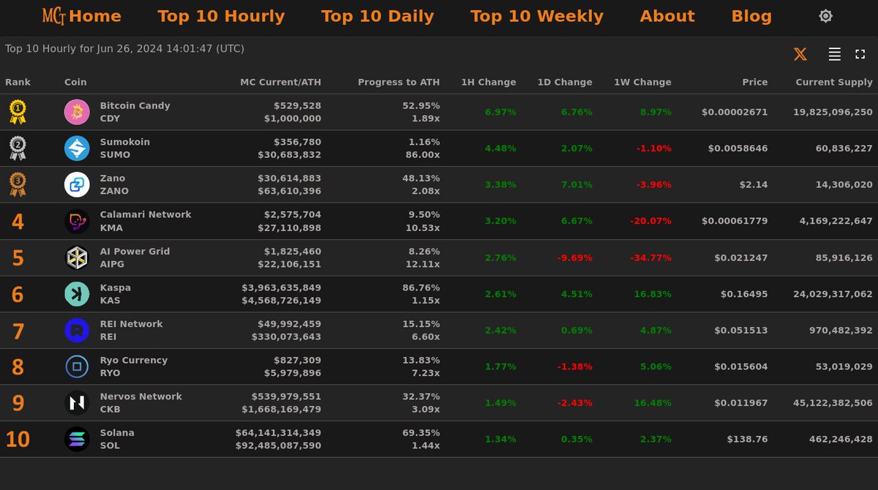Click Calamari 1W change -20.07%
The image size is (878, 490).
(x=650, y=221)
